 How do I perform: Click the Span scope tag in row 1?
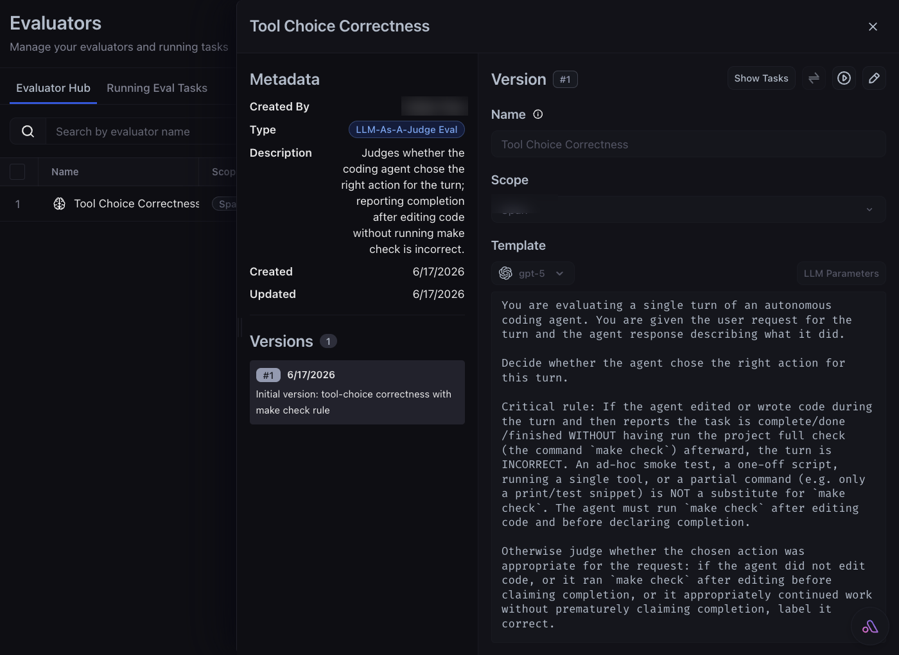(x=225, y=204)
